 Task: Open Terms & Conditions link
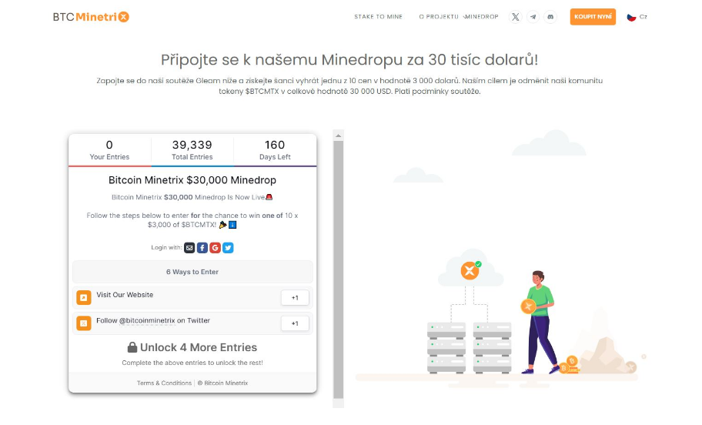coord(164,383)
